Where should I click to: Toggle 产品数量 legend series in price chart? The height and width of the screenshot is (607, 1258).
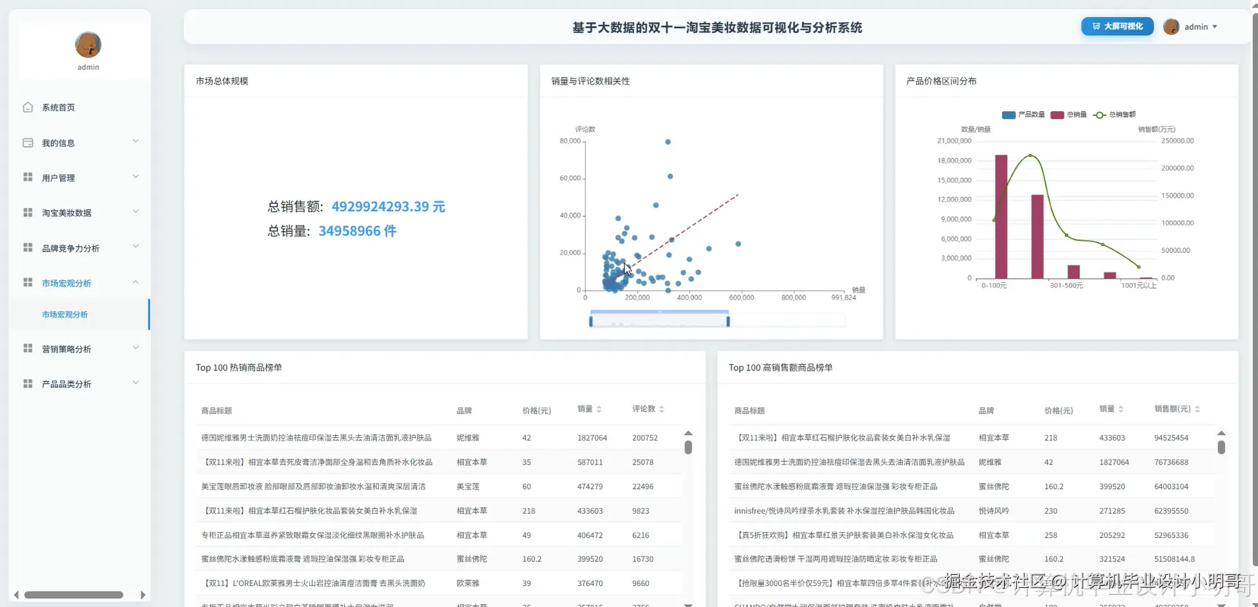coord(1023,115)
